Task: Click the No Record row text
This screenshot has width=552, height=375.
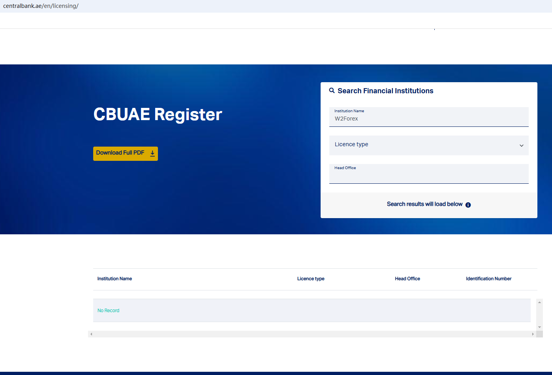Action: coord(108,311)
